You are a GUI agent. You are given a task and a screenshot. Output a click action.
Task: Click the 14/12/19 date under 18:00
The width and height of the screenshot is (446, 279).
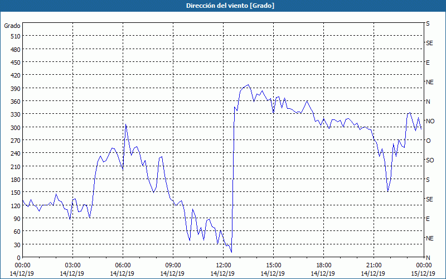(x=323, y=273)
